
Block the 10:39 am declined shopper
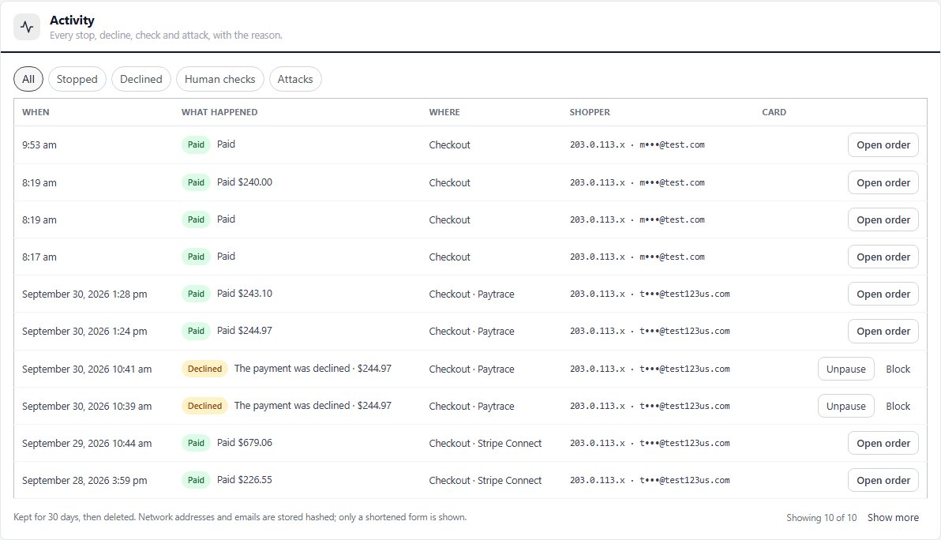tap(898, 407)
